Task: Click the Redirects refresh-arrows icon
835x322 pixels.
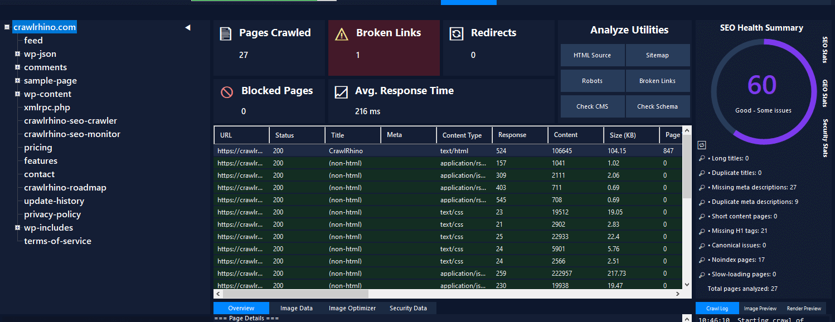Action: click(456, 34)
